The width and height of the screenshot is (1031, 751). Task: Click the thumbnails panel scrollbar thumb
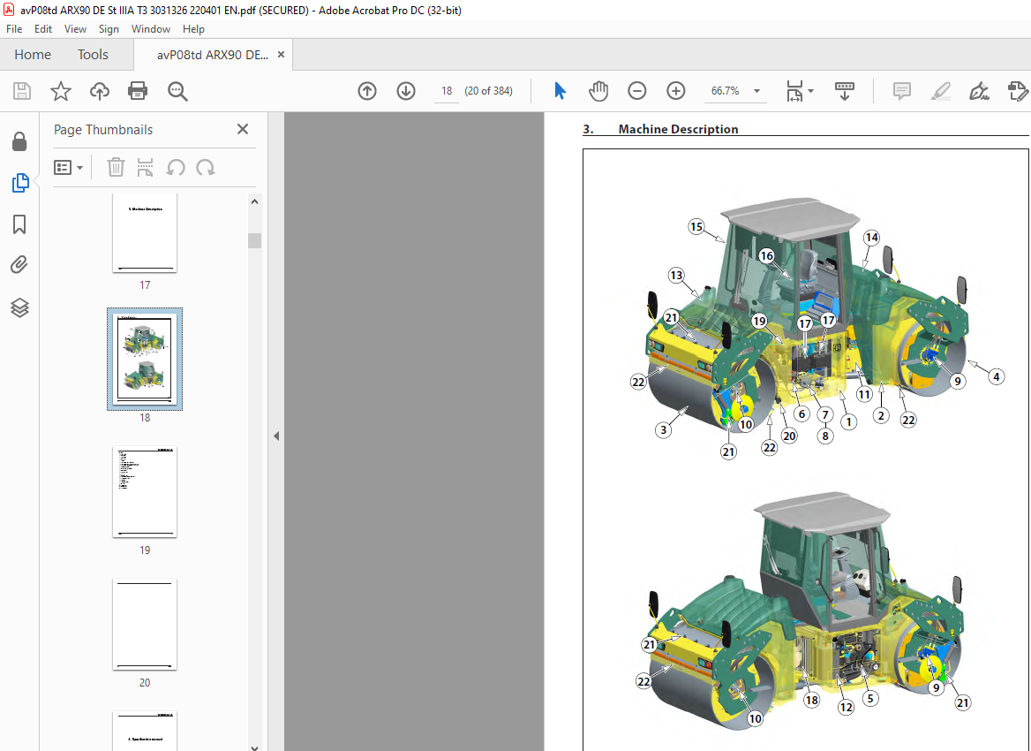254,240
